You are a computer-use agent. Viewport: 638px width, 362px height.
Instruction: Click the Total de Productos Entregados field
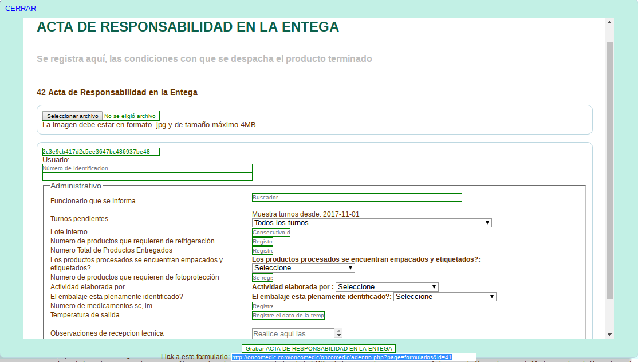(263, 251)
